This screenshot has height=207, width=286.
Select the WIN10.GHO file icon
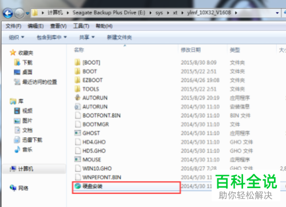click(78, 168)
